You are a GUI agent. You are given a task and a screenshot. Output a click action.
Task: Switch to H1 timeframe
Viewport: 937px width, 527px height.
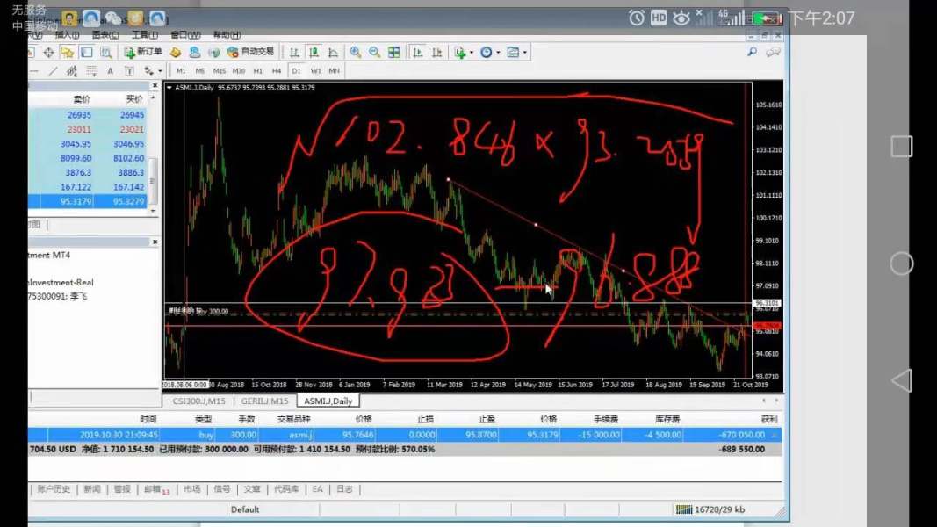point(257,71)
